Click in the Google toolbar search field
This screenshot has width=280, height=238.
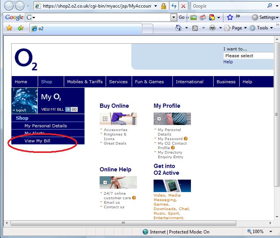coord(103,17)
